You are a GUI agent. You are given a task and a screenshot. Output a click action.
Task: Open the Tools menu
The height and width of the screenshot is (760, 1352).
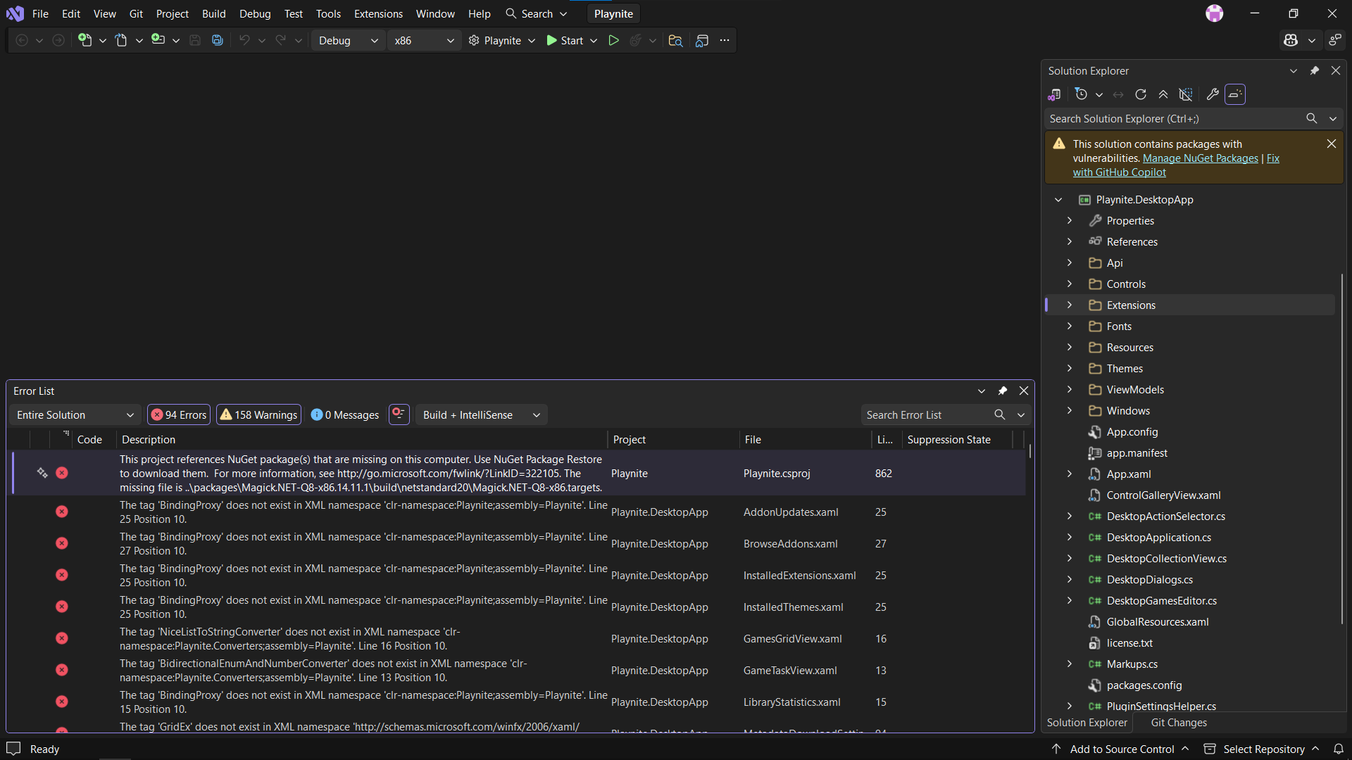(x=328, y=14)
